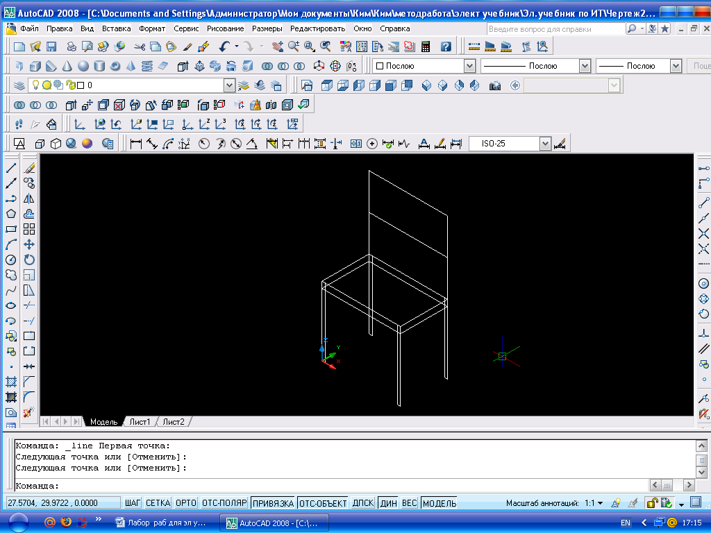Viewport: 711px width, 533px height.
Task: Choose the Erase tool in modify toolbar
Action: click(29, 168)
